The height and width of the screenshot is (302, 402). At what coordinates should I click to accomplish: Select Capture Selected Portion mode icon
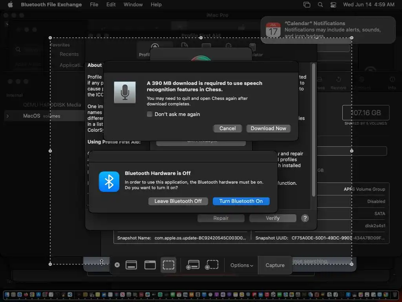point(168,265)
